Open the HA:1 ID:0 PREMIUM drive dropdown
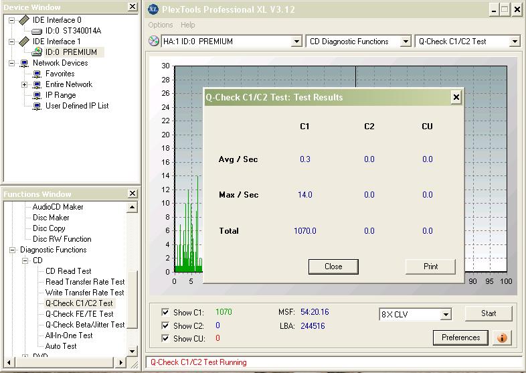Screen dimensions: 526x373 click(x=296, y=42)
